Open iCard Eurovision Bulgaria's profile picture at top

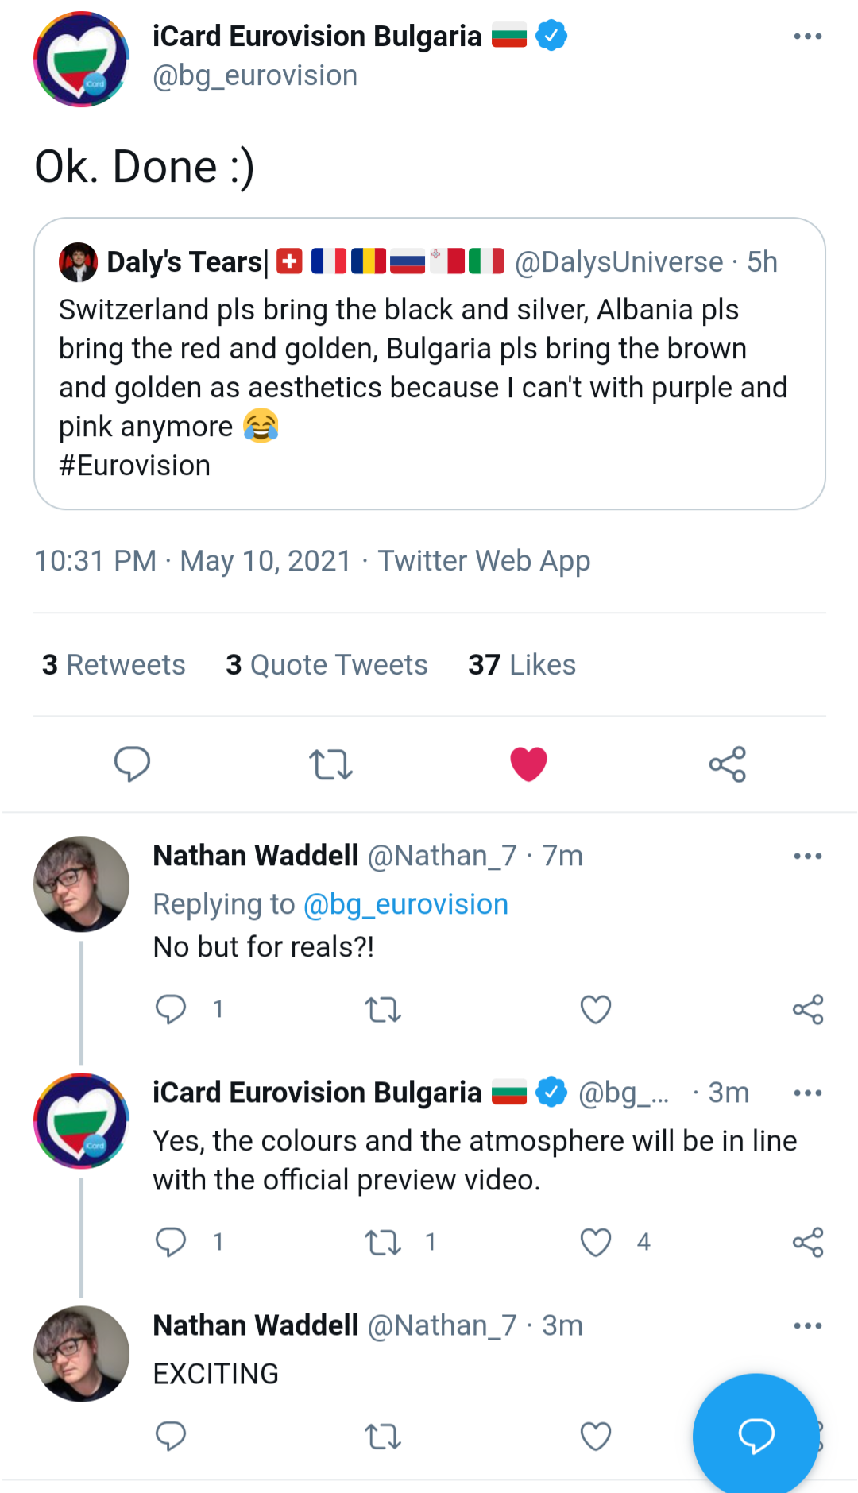pos(81,59)
